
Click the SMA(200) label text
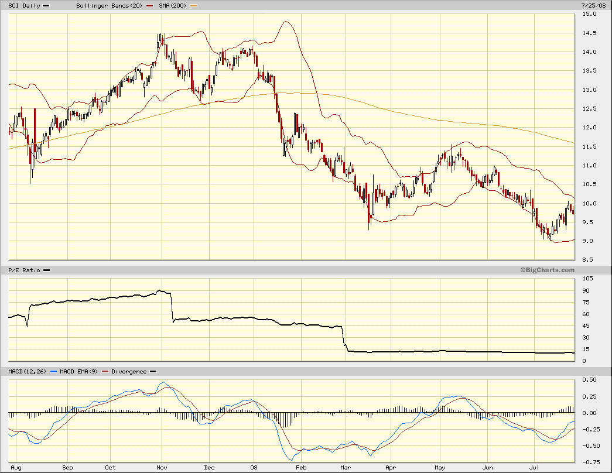(173, 6)
